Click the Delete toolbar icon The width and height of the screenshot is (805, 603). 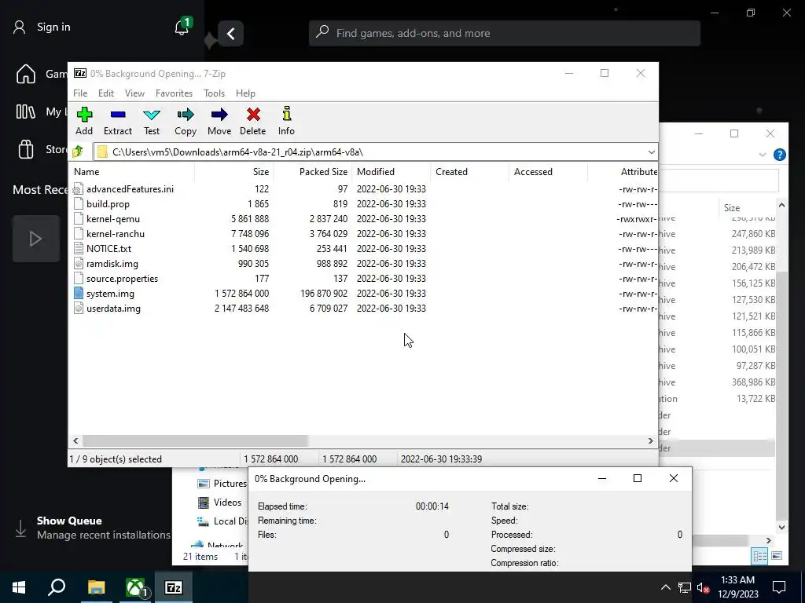click(x=252, y=121)
